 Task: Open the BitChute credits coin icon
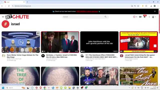pos(134,17)
